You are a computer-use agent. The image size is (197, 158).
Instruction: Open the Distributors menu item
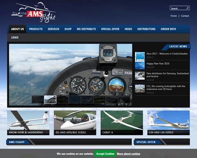pos(146,29)
